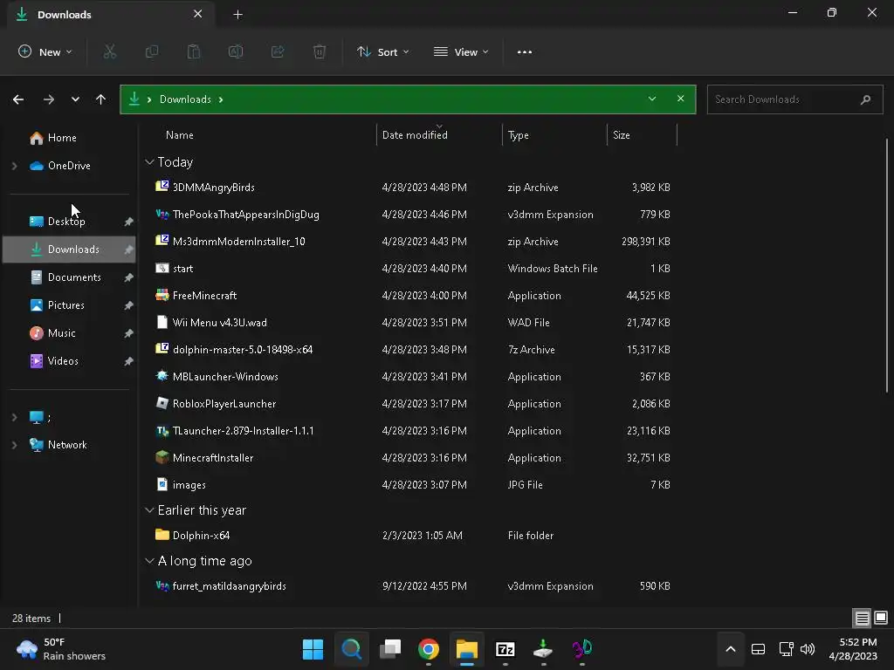Viewport: 894px width, 670px height.
Task: Open the View dropdown
Action: pos(461,51)
